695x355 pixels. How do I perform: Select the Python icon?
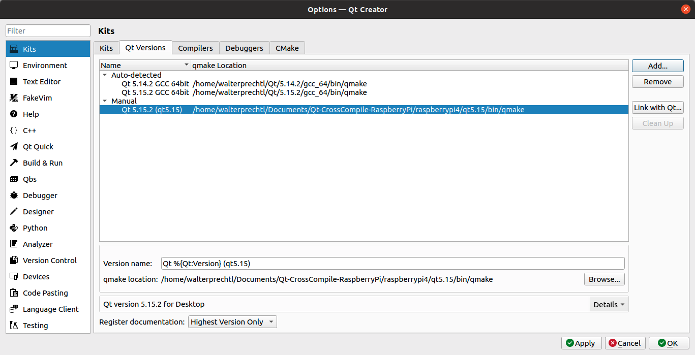point(14,228)
